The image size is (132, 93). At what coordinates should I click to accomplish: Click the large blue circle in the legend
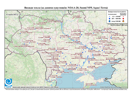pos(110,18)
